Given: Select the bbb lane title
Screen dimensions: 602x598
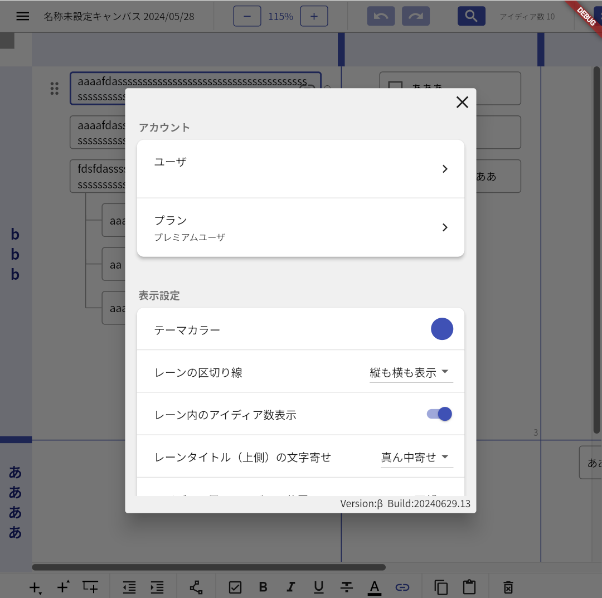Looking at the screenshot, I should [15, 255].
